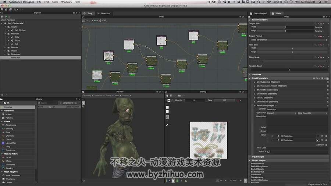Select Weathering in the Library list

tap(10, 179)
